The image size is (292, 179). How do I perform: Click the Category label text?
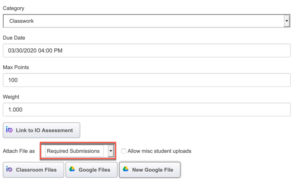[x=13, y=9]
